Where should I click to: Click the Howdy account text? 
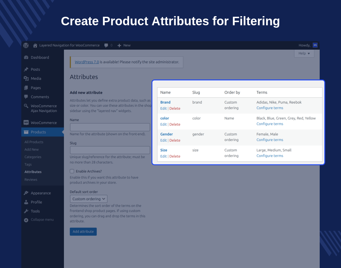pos(304,45)
